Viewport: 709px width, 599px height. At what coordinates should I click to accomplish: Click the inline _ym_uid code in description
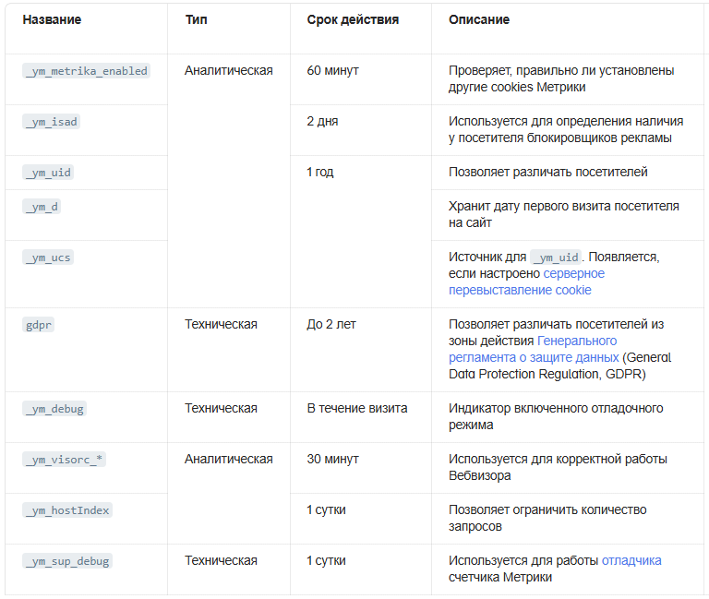(556, 258)
